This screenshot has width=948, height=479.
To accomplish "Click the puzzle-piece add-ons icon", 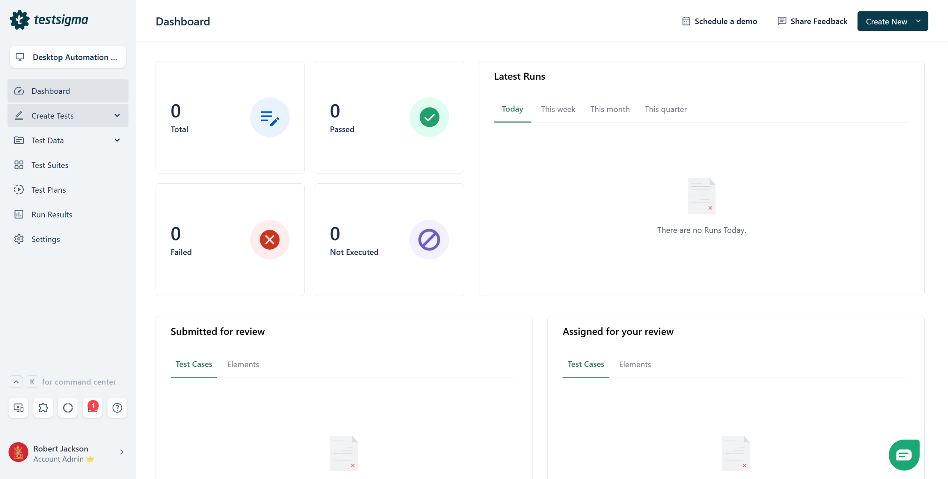I will 43,408.
